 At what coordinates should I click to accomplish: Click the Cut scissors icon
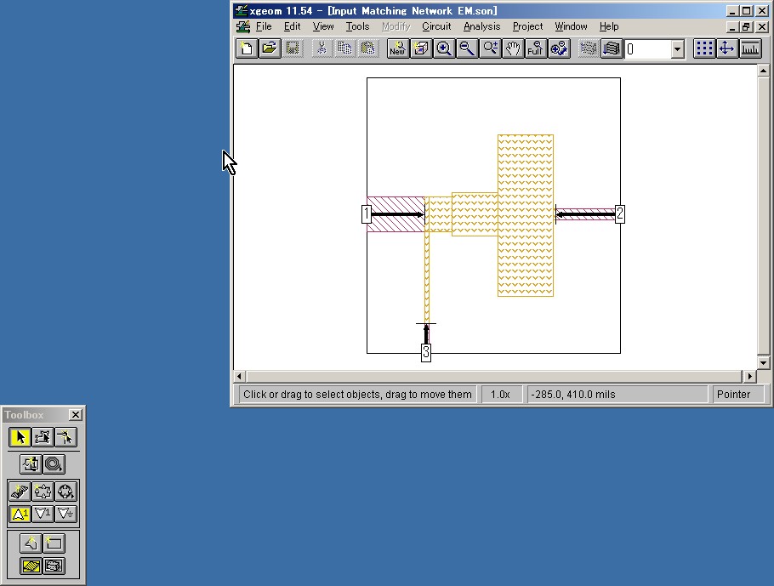[x=322, y=48]
